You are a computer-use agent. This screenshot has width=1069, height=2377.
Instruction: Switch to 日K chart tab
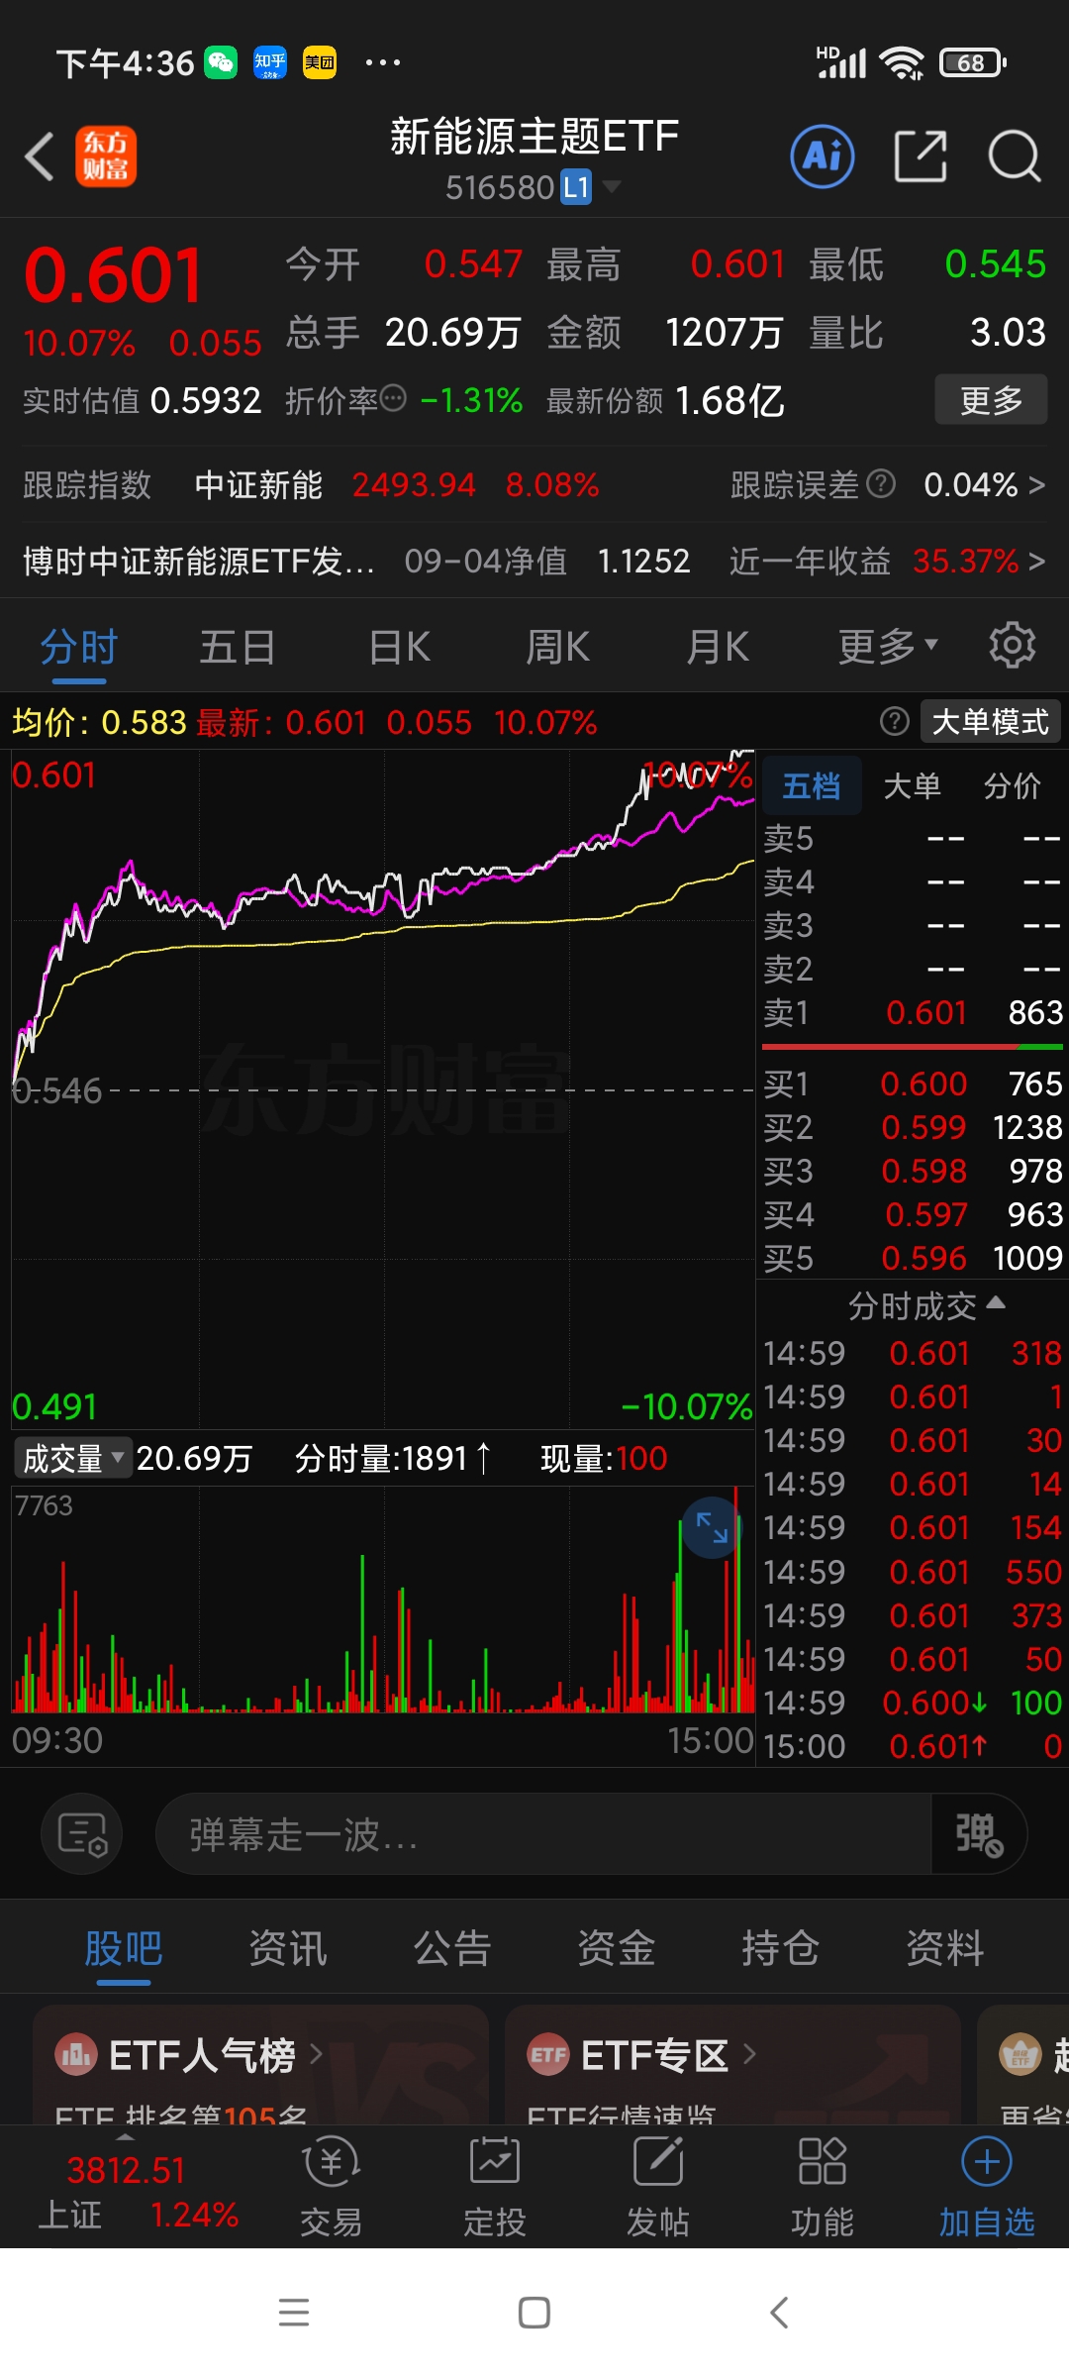(400, 647)
